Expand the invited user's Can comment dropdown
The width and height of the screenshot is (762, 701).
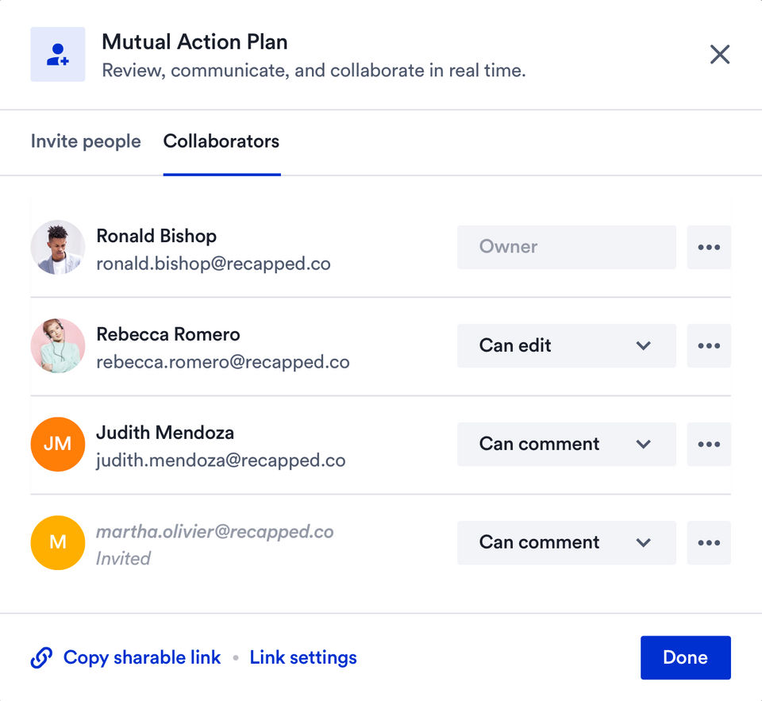(x=566, y=542)
